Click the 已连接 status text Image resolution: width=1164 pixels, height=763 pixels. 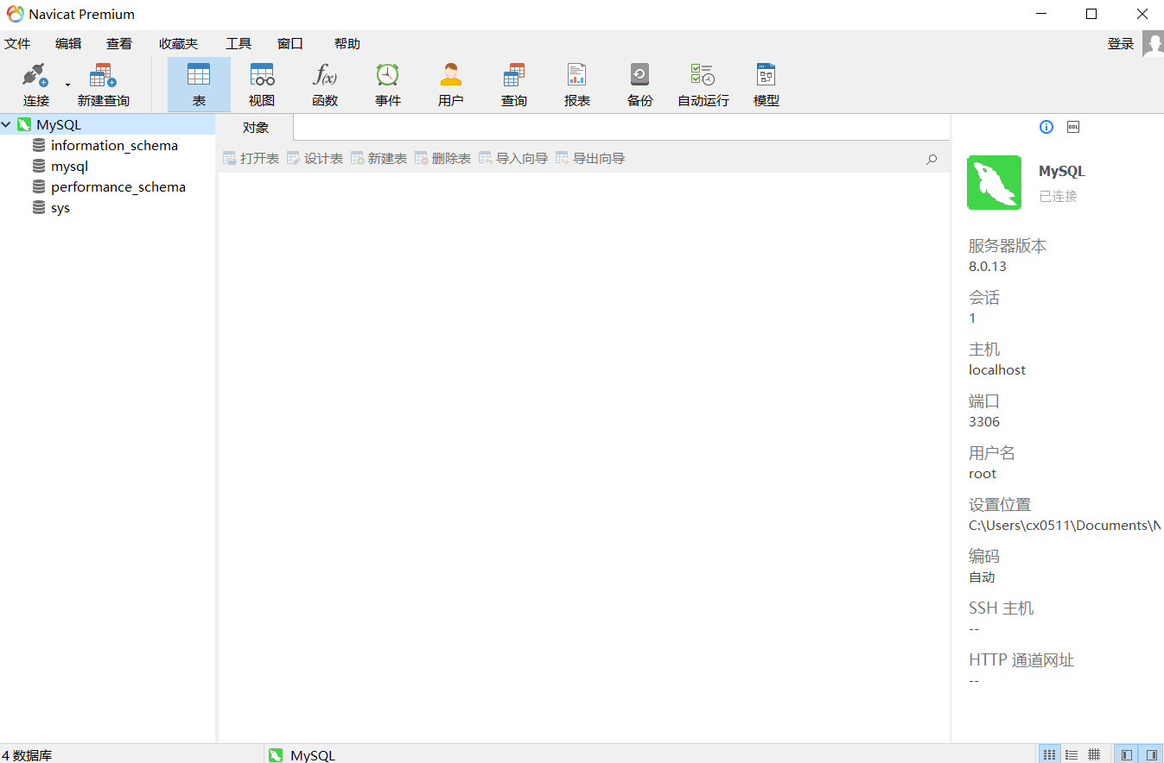1059,196
